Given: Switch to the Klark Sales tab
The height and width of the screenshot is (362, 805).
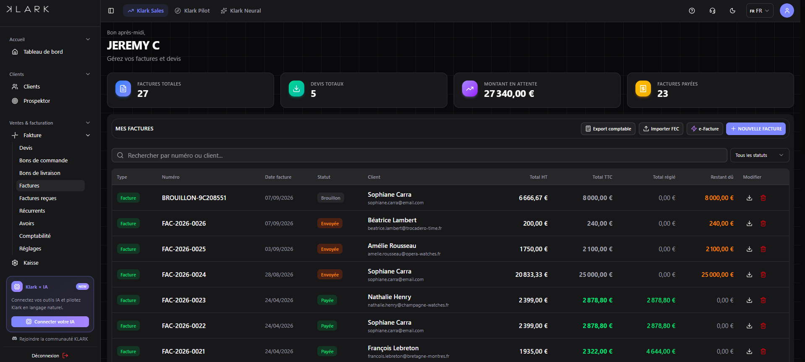Looking at the screenshot, I should [146, 11].
